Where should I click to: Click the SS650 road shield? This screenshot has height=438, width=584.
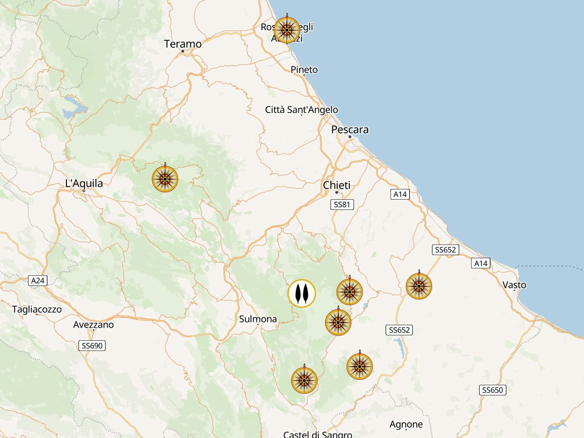tap(492, 390)
